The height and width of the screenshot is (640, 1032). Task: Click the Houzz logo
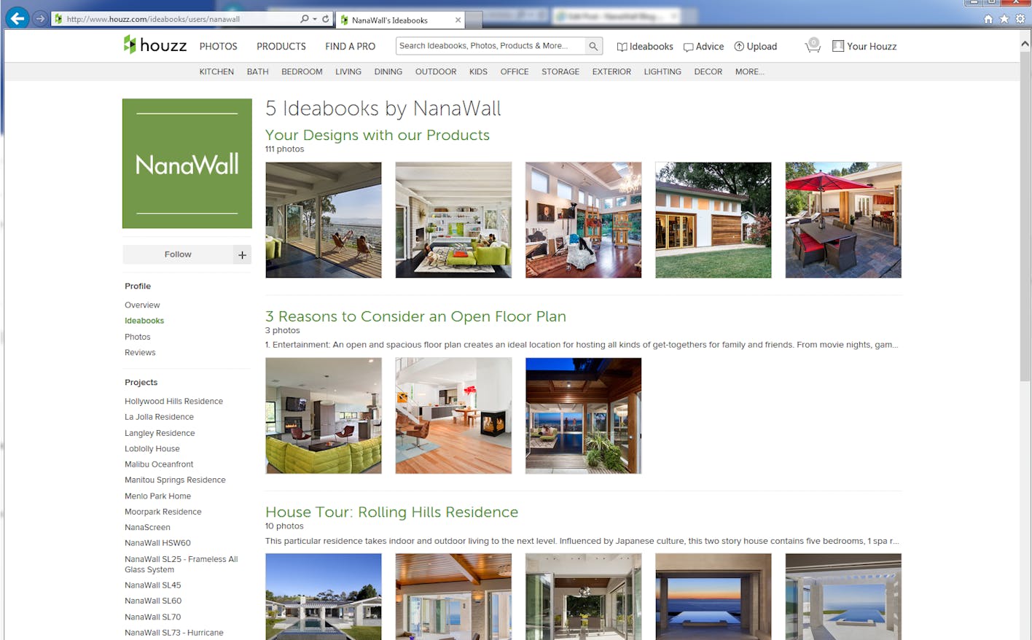(x=155, y=45)
